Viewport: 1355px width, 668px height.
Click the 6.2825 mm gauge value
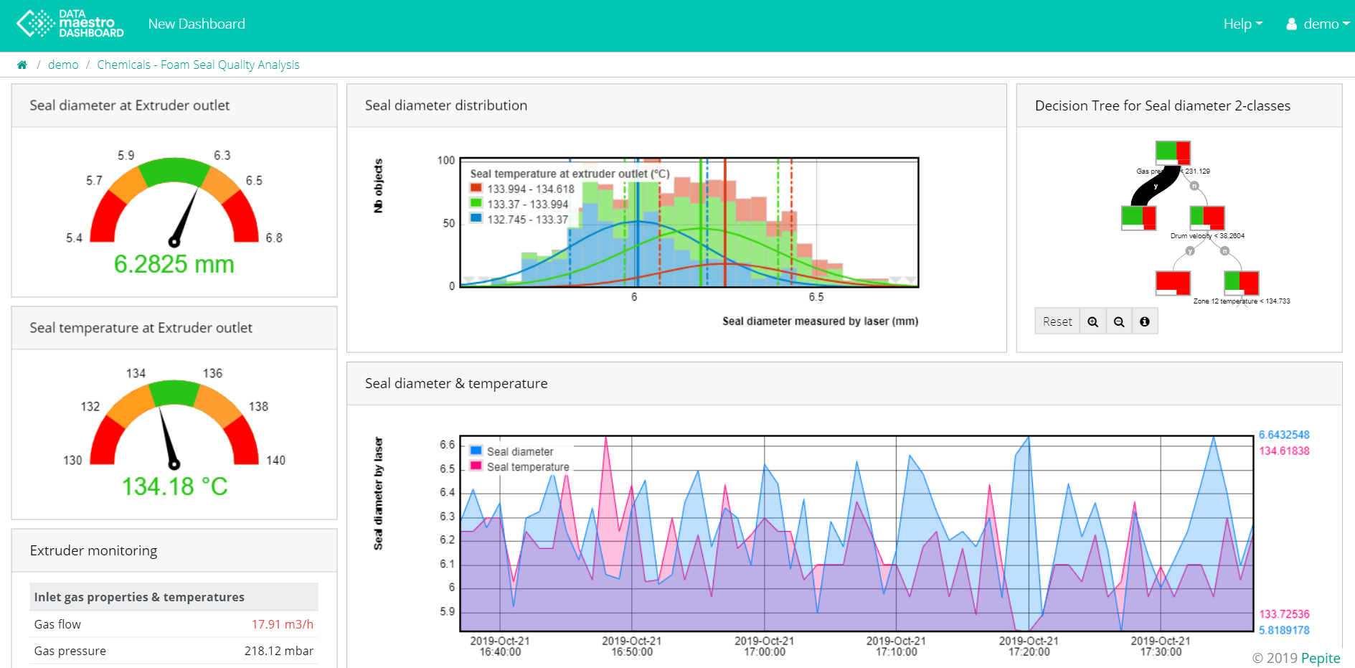coord(174,264)
